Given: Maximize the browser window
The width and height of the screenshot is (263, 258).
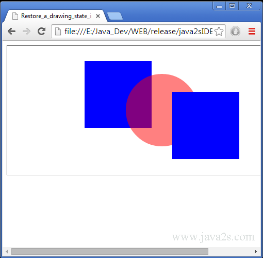Looking at the screenshot, I should pyautogui.click(x=232, y=6).
